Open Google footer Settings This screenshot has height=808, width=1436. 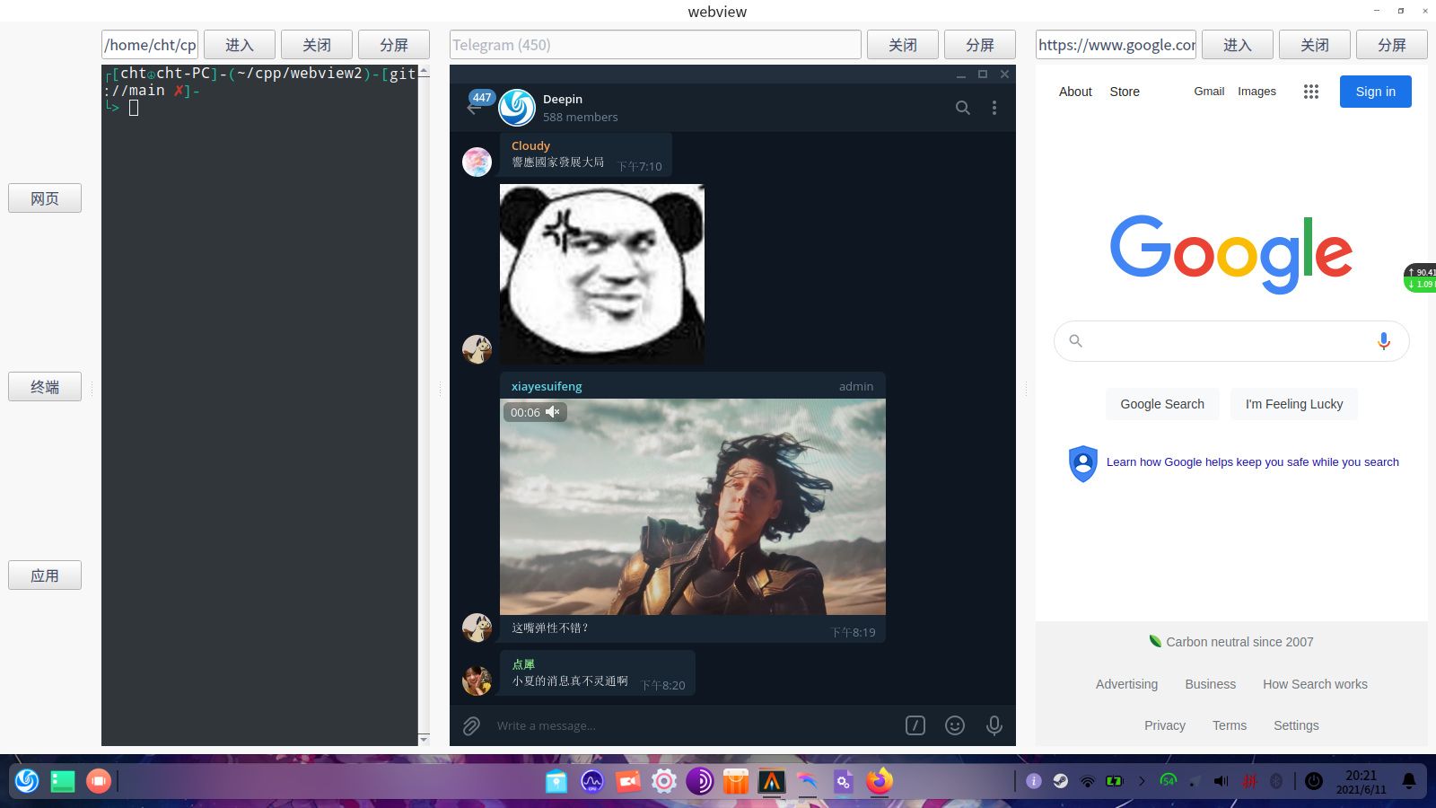[x=1296, y=725]
